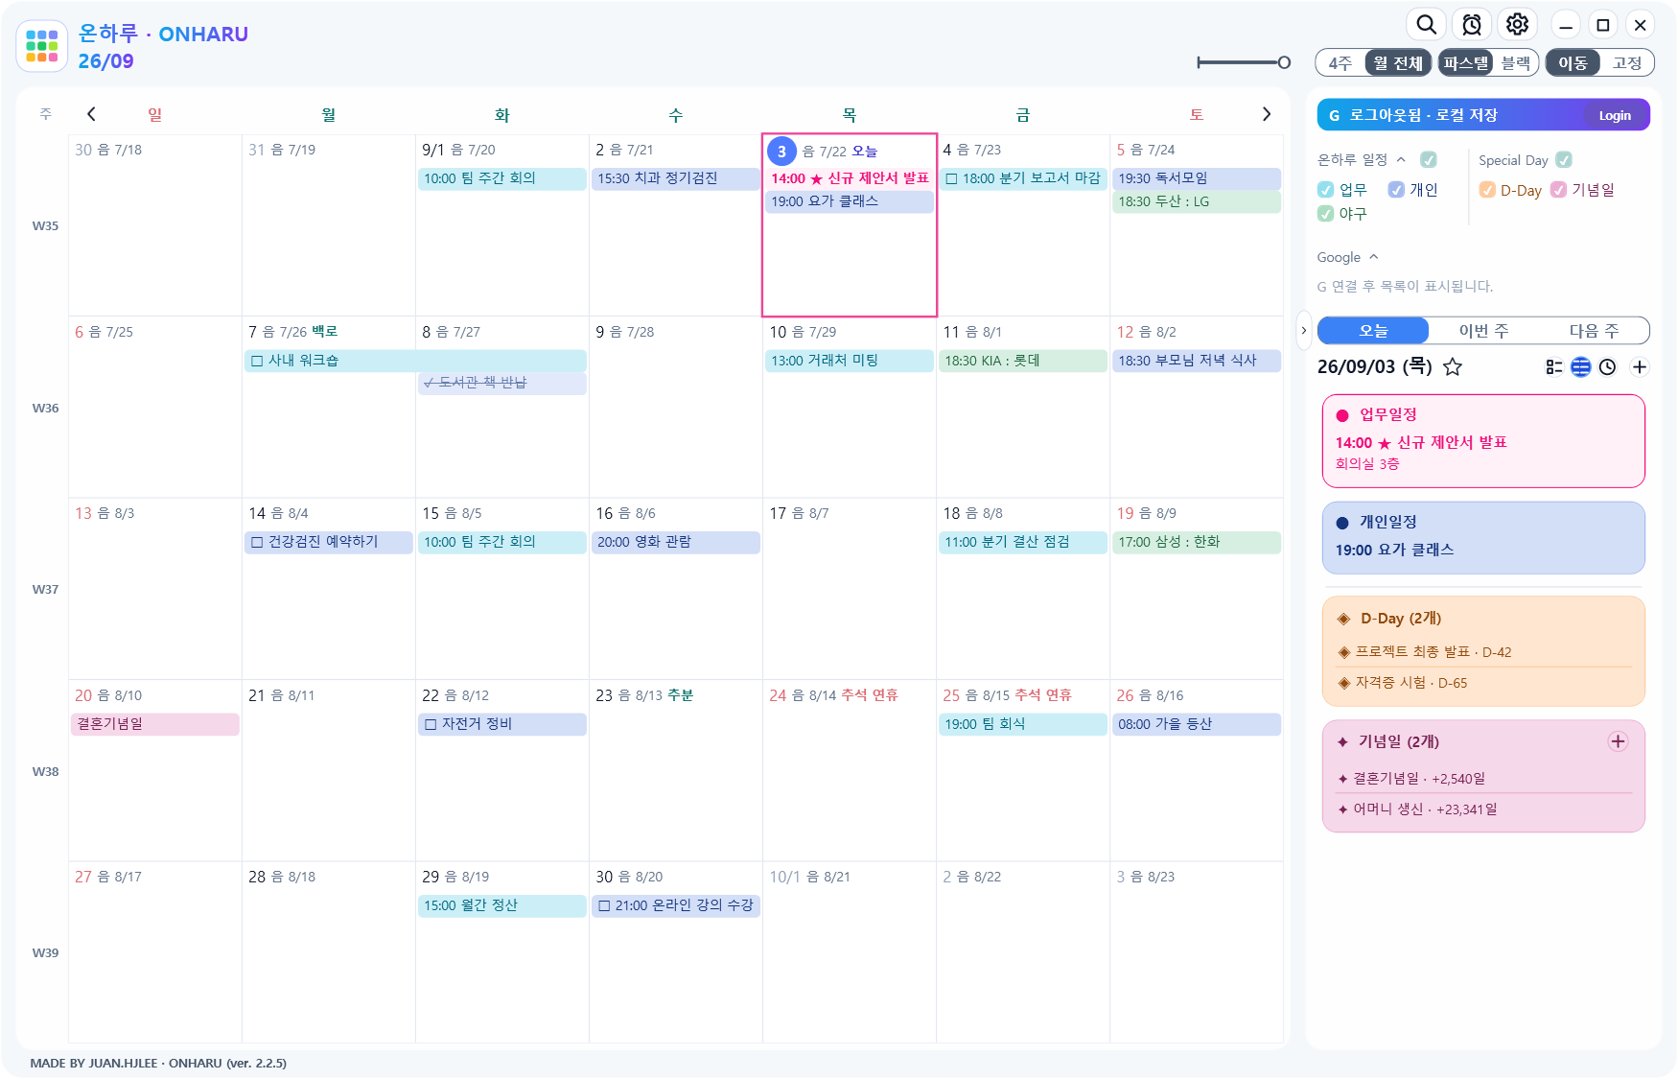Select the clock timeline view icon
Viewport: 1678px width, 1079px height.
click(1608, 366)
